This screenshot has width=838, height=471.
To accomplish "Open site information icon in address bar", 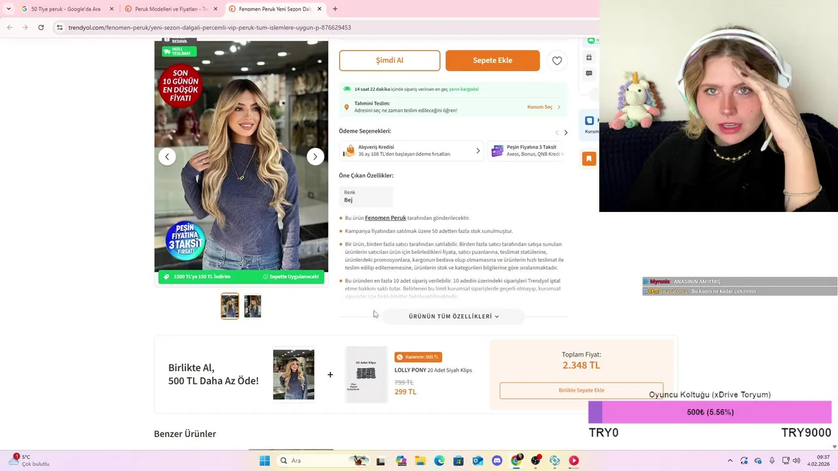I will point(60,27).
